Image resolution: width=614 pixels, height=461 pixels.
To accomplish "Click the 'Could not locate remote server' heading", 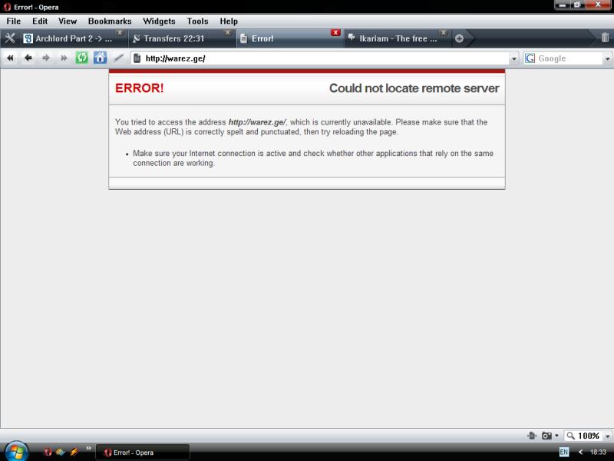I will point(414,88).
